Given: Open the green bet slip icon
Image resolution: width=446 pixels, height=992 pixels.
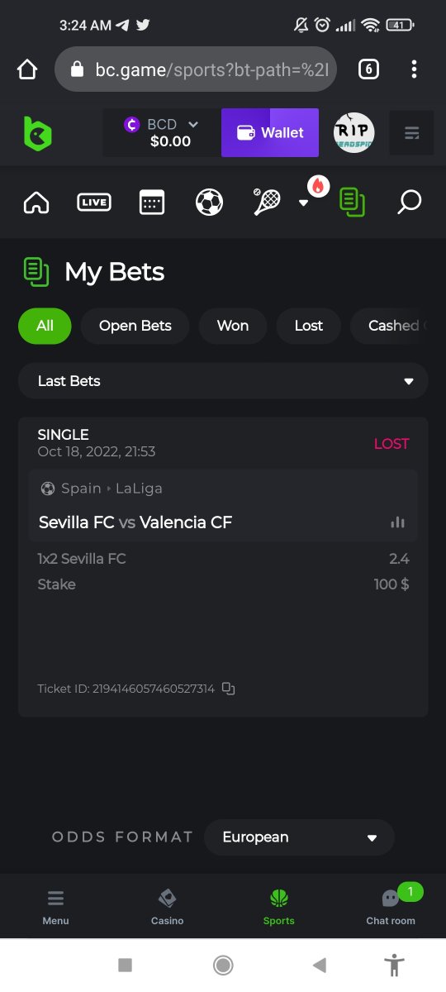Looking at the screenshot, I should tap(353, 202).
